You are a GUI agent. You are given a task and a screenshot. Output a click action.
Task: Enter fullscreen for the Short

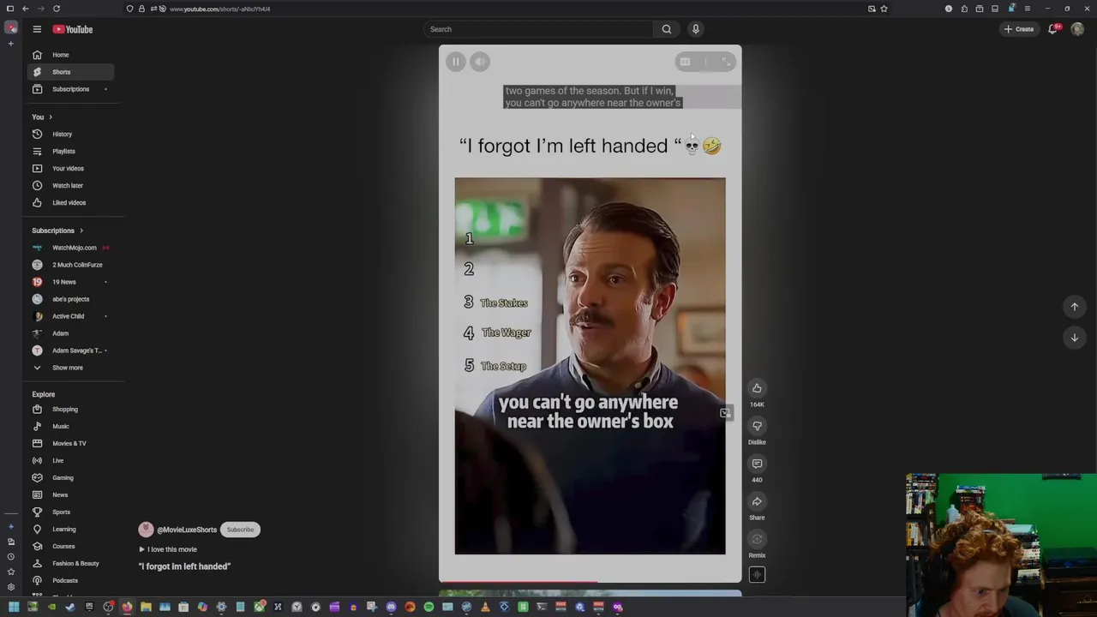(x=726, y=62)
